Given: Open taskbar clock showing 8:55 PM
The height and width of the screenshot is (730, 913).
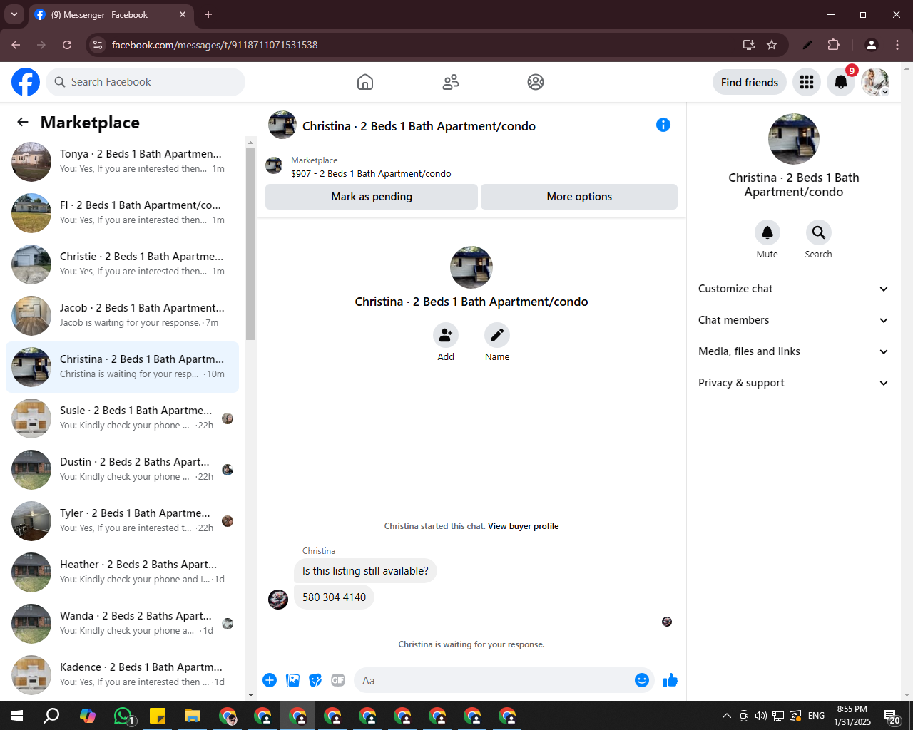Looking at the screenshot, I should click(x=852, y=716).
